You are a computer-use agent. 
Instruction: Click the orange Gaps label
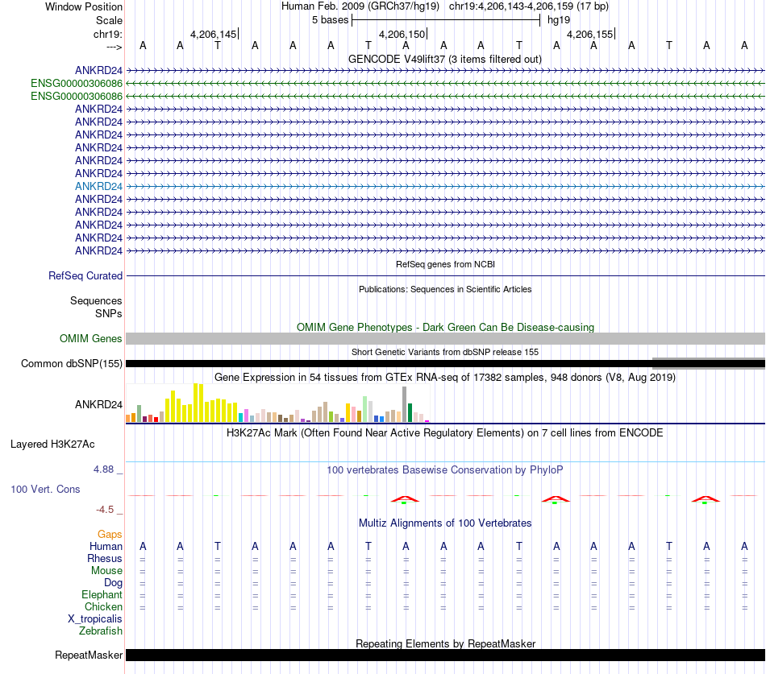pos(110,535)
